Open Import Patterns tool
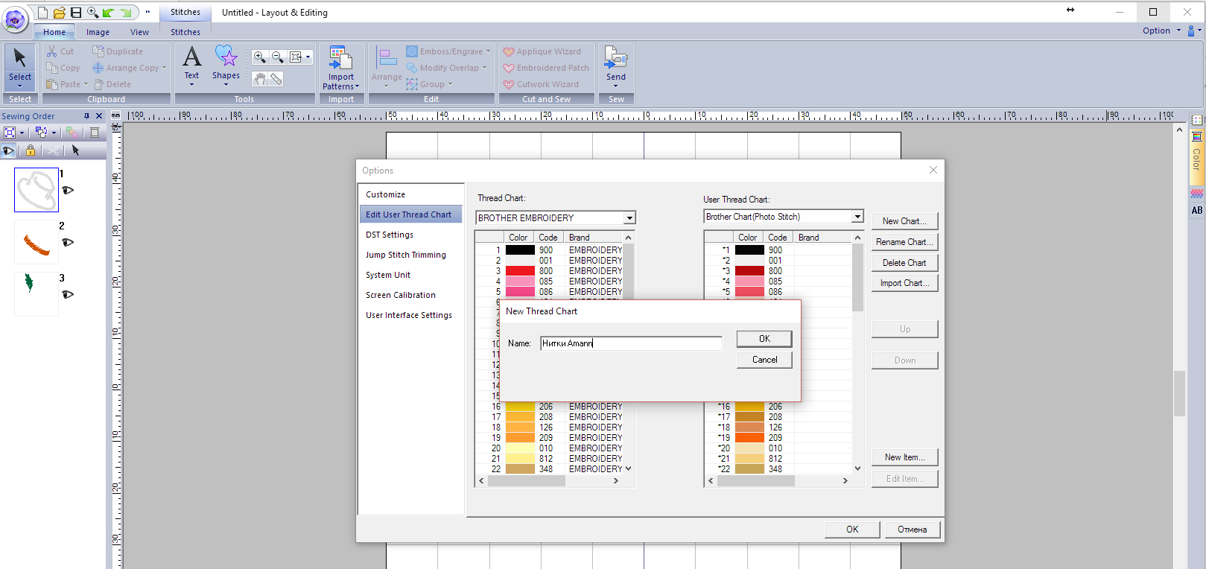The height and width of the screenshot is (569, 1206). click(341, 60)
